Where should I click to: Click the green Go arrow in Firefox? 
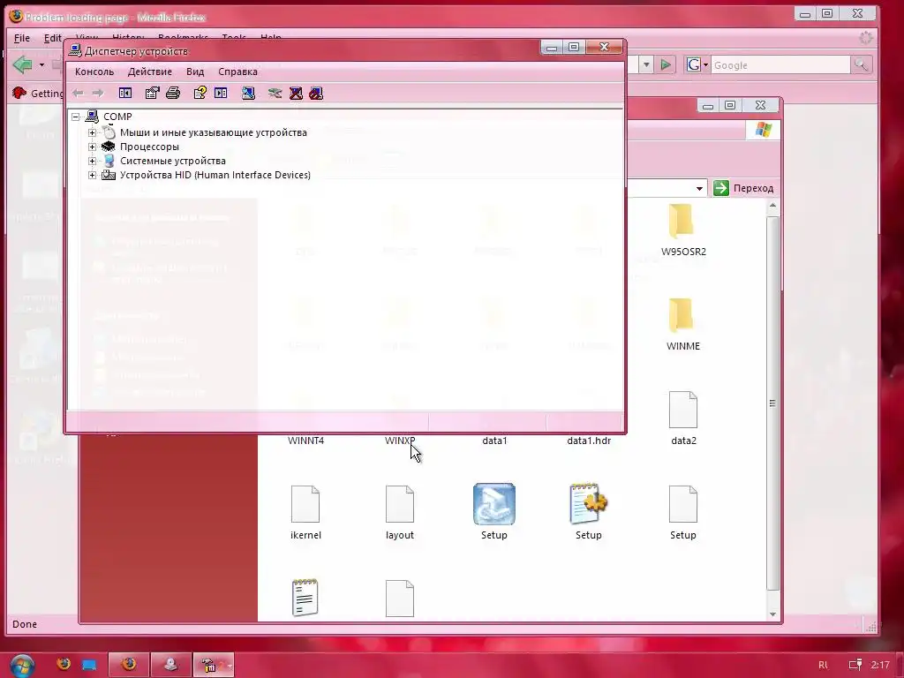(x=666, y=64)
